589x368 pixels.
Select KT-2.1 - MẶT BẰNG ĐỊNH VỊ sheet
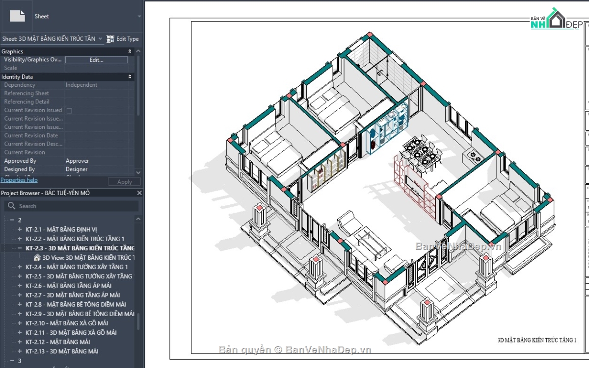(61, 229)
